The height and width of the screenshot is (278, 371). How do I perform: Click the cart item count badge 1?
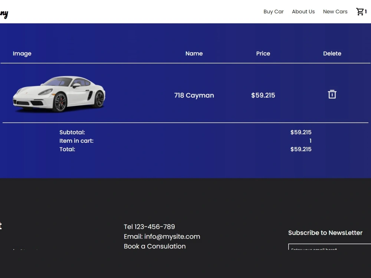click(365, 11)
